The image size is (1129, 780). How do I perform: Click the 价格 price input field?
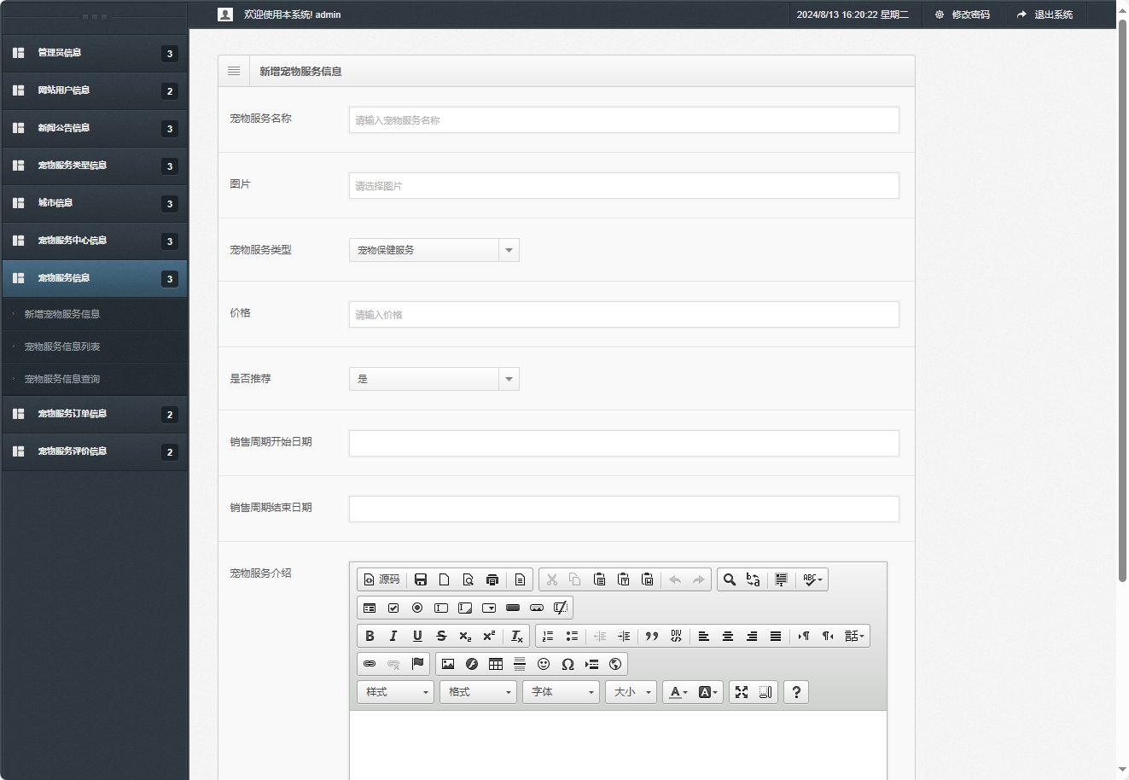[623, 314]
